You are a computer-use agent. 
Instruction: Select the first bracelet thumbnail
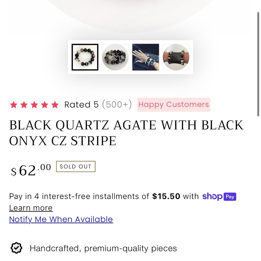tap(85, 57)
